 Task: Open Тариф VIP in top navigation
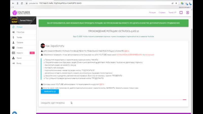point(172,12)
